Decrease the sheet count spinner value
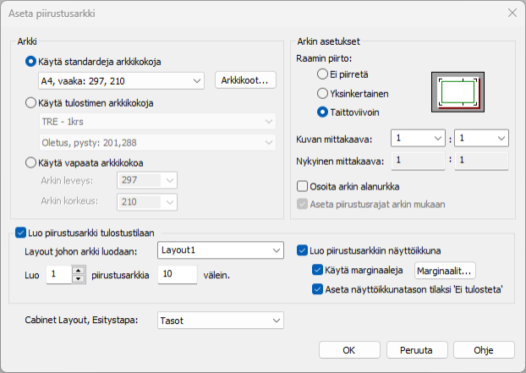This screenshot has height=373, width=526. point(78,278)
